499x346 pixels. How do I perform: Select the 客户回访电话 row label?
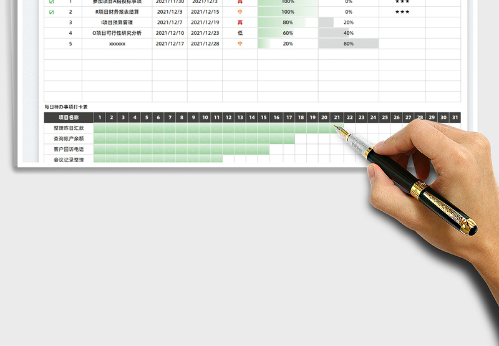pos(69,150)
